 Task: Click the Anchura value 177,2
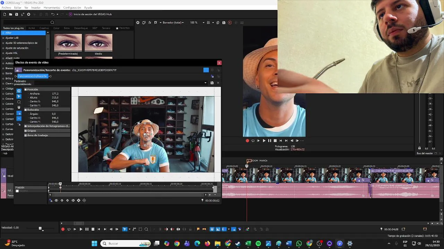[x=55, y=94]
